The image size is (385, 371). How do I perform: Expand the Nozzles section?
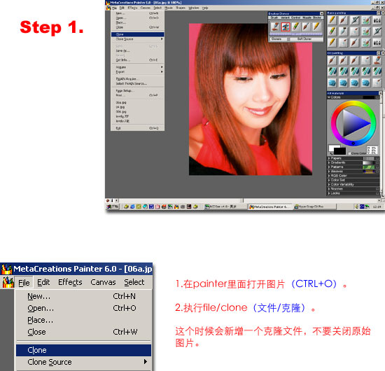(329, 189)
